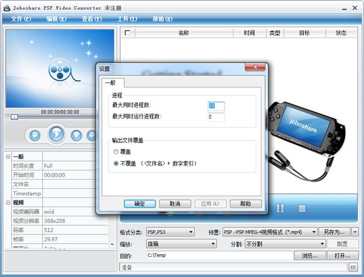Click the 开始时间 value 00:00:00
This screenshot has height=277, width=364.
pyautogui.click(x=55, y=175)
